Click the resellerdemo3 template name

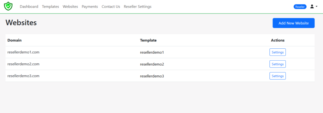pos(152,76)
